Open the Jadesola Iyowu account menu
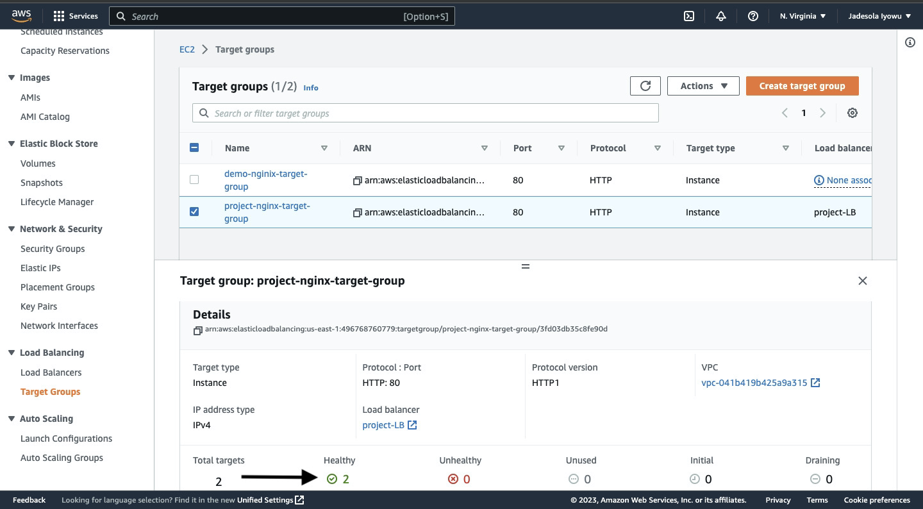The width and height of the screenshot is (923, 509). 879,15
